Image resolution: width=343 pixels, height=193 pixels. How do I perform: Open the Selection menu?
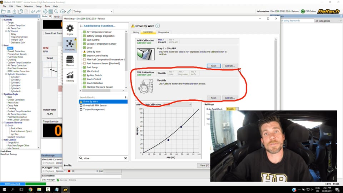(x=29, y=6)
